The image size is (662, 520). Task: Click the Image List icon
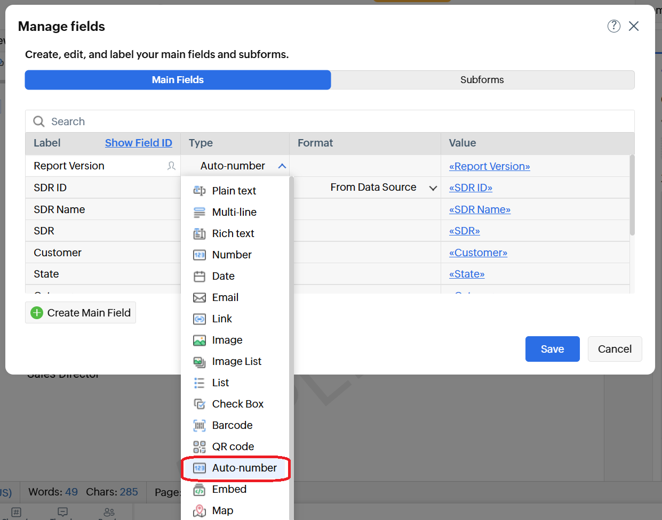(199, 362)
